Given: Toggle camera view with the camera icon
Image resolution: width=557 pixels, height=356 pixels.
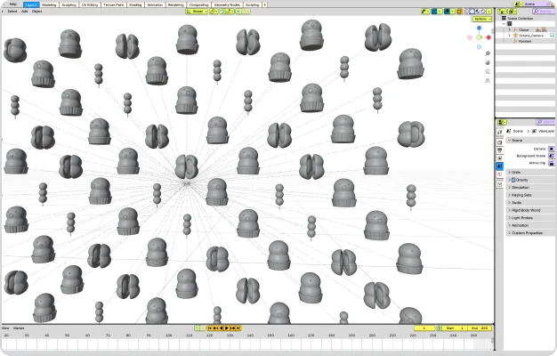Looking at the screenshot, I should tap(488, 71).
